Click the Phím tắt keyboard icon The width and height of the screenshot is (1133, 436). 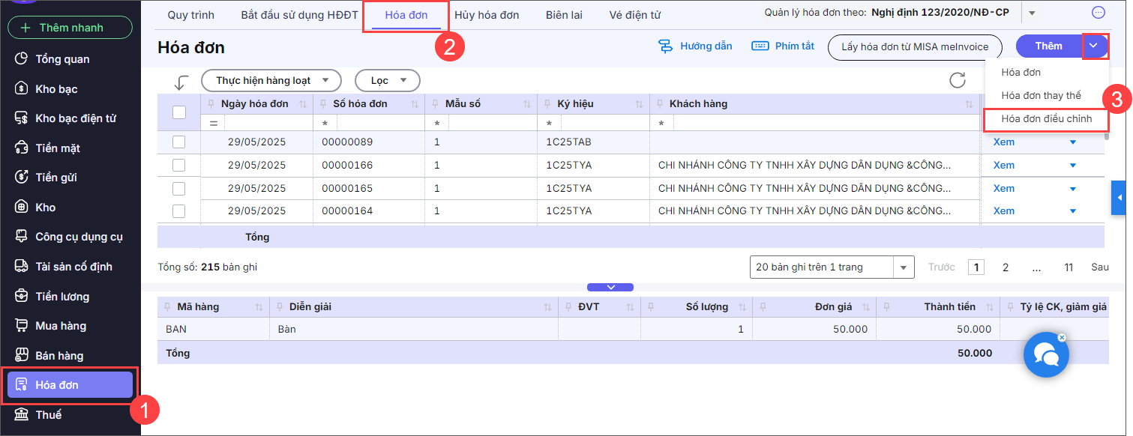[x=760, y=46]
